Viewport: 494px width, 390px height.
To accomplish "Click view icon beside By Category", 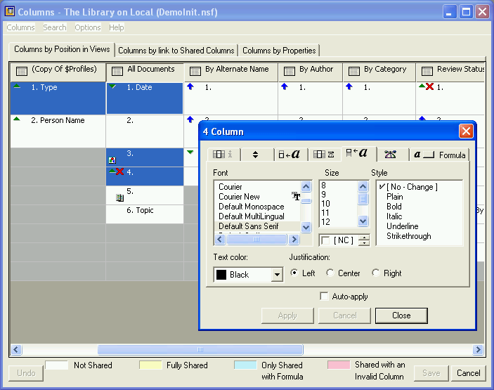I will (x=353, y=71).
